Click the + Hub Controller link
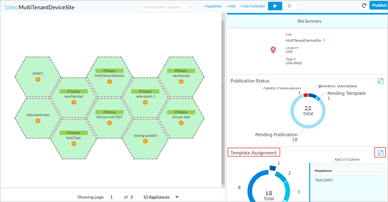Screen dimensions: 388x202 (252, 6)
